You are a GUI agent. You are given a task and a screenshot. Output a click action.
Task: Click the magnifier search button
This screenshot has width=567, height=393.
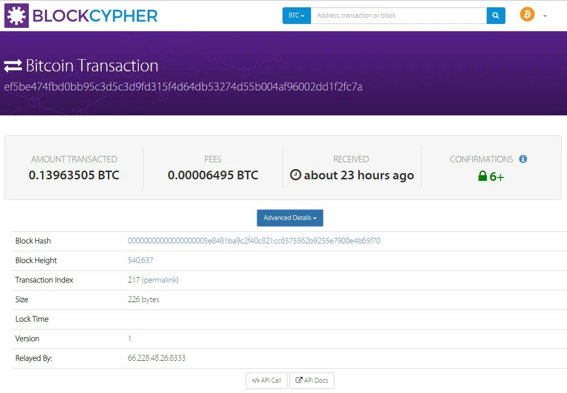coord(496,16)
